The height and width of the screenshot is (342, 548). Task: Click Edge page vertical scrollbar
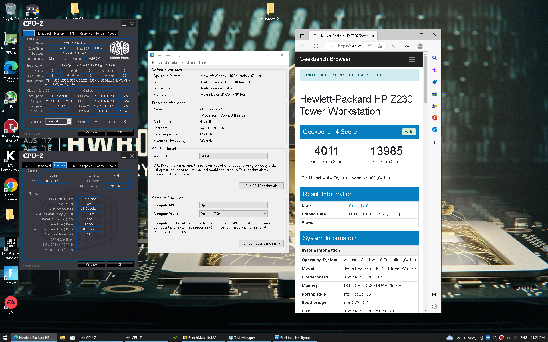point(425,80)
